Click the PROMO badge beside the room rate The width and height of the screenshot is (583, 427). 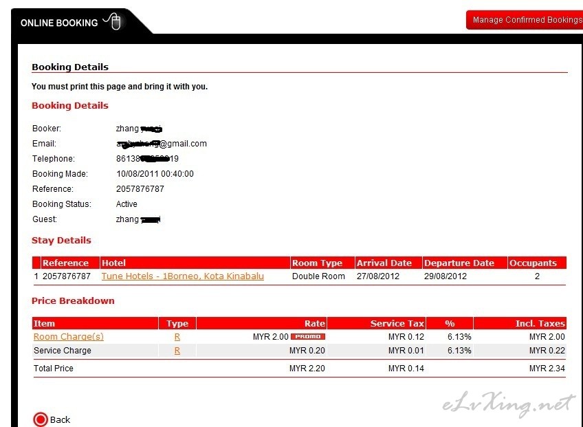308,337
